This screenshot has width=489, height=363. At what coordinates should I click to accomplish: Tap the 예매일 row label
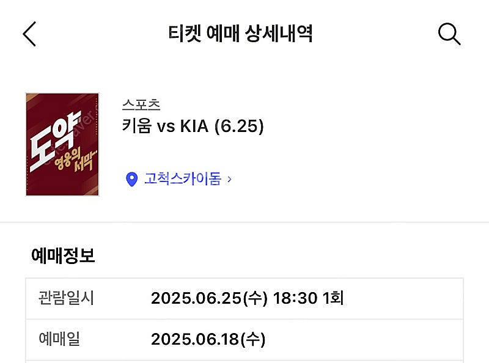[59, 339]
